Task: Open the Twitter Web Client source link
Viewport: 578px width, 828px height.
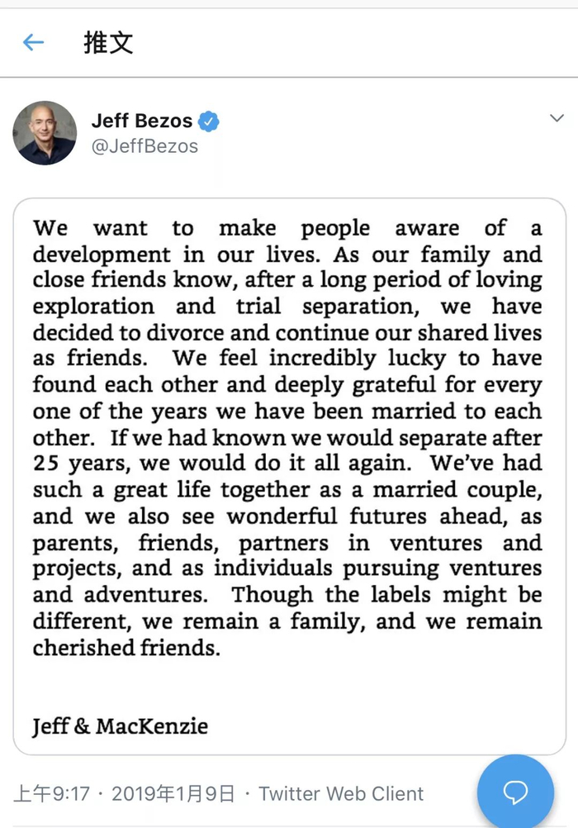Action: coord(341,794)
